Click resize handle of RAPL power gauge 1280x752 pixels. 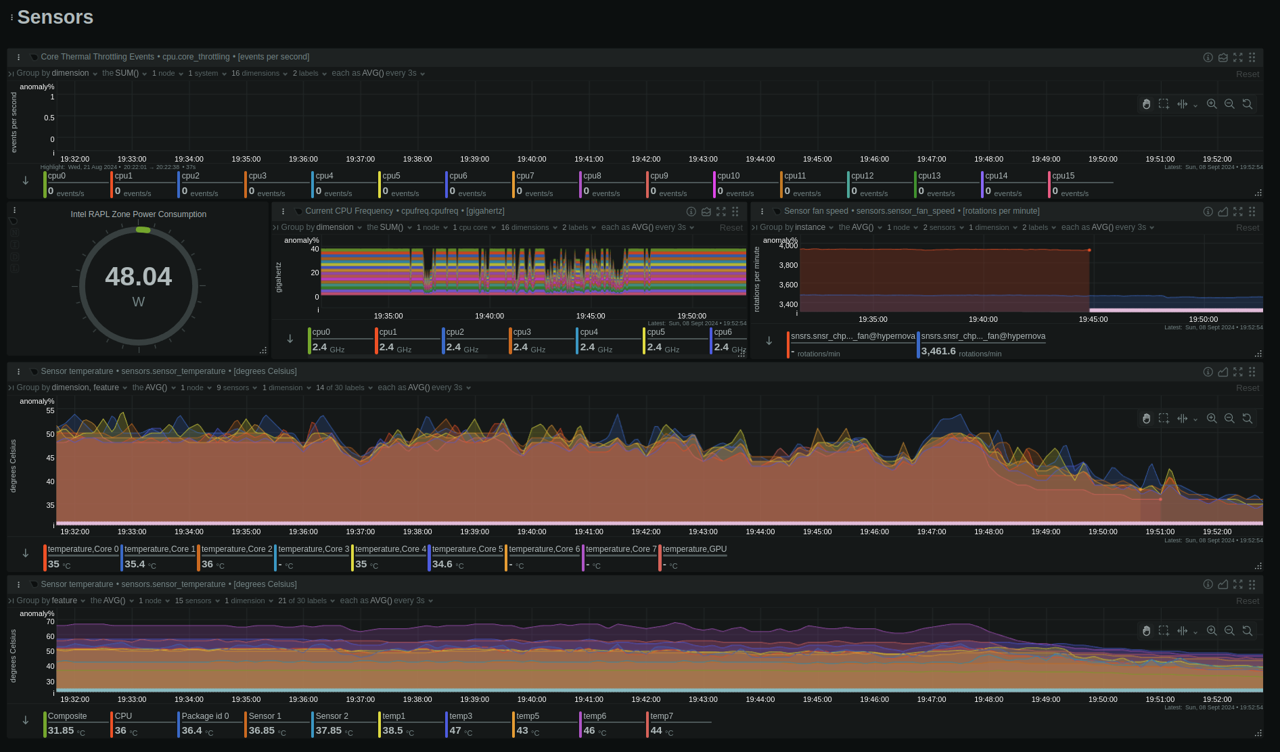(263, 350)
